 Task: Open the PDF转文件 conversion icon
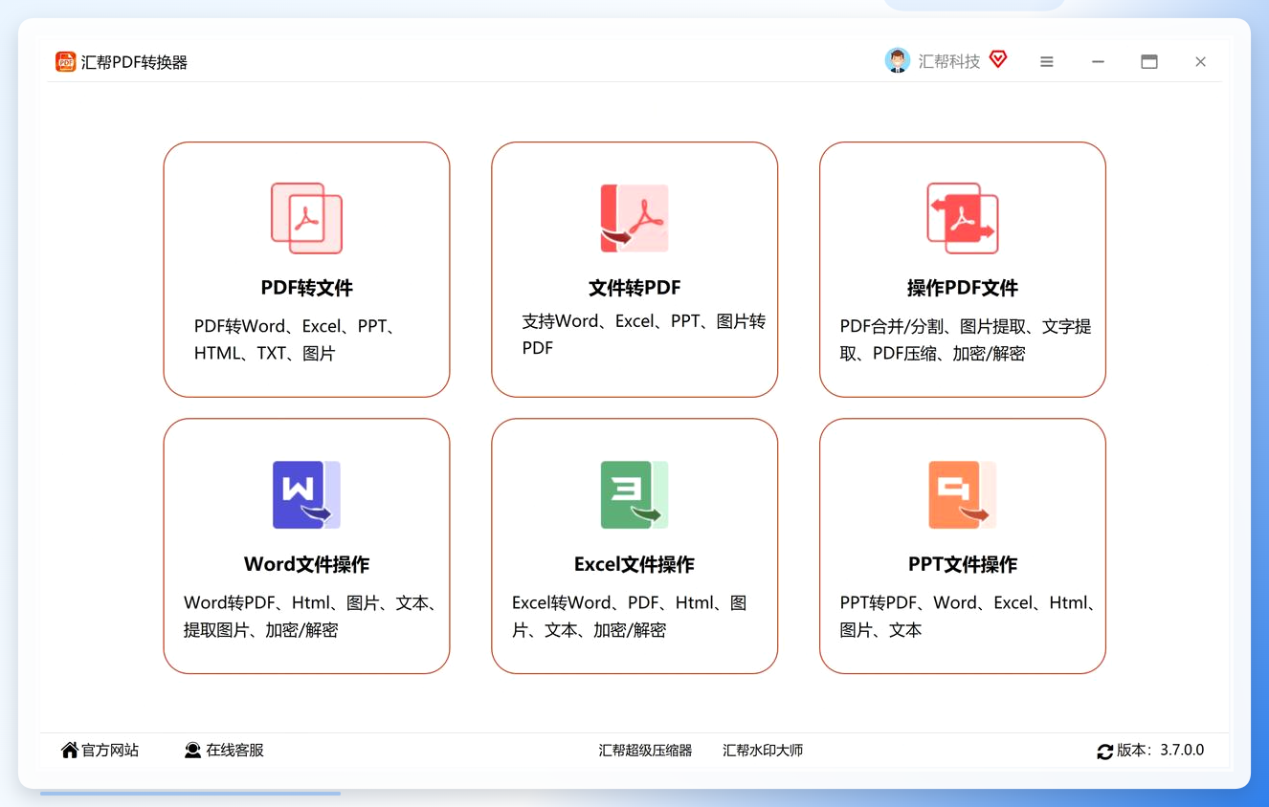(306, 218)
